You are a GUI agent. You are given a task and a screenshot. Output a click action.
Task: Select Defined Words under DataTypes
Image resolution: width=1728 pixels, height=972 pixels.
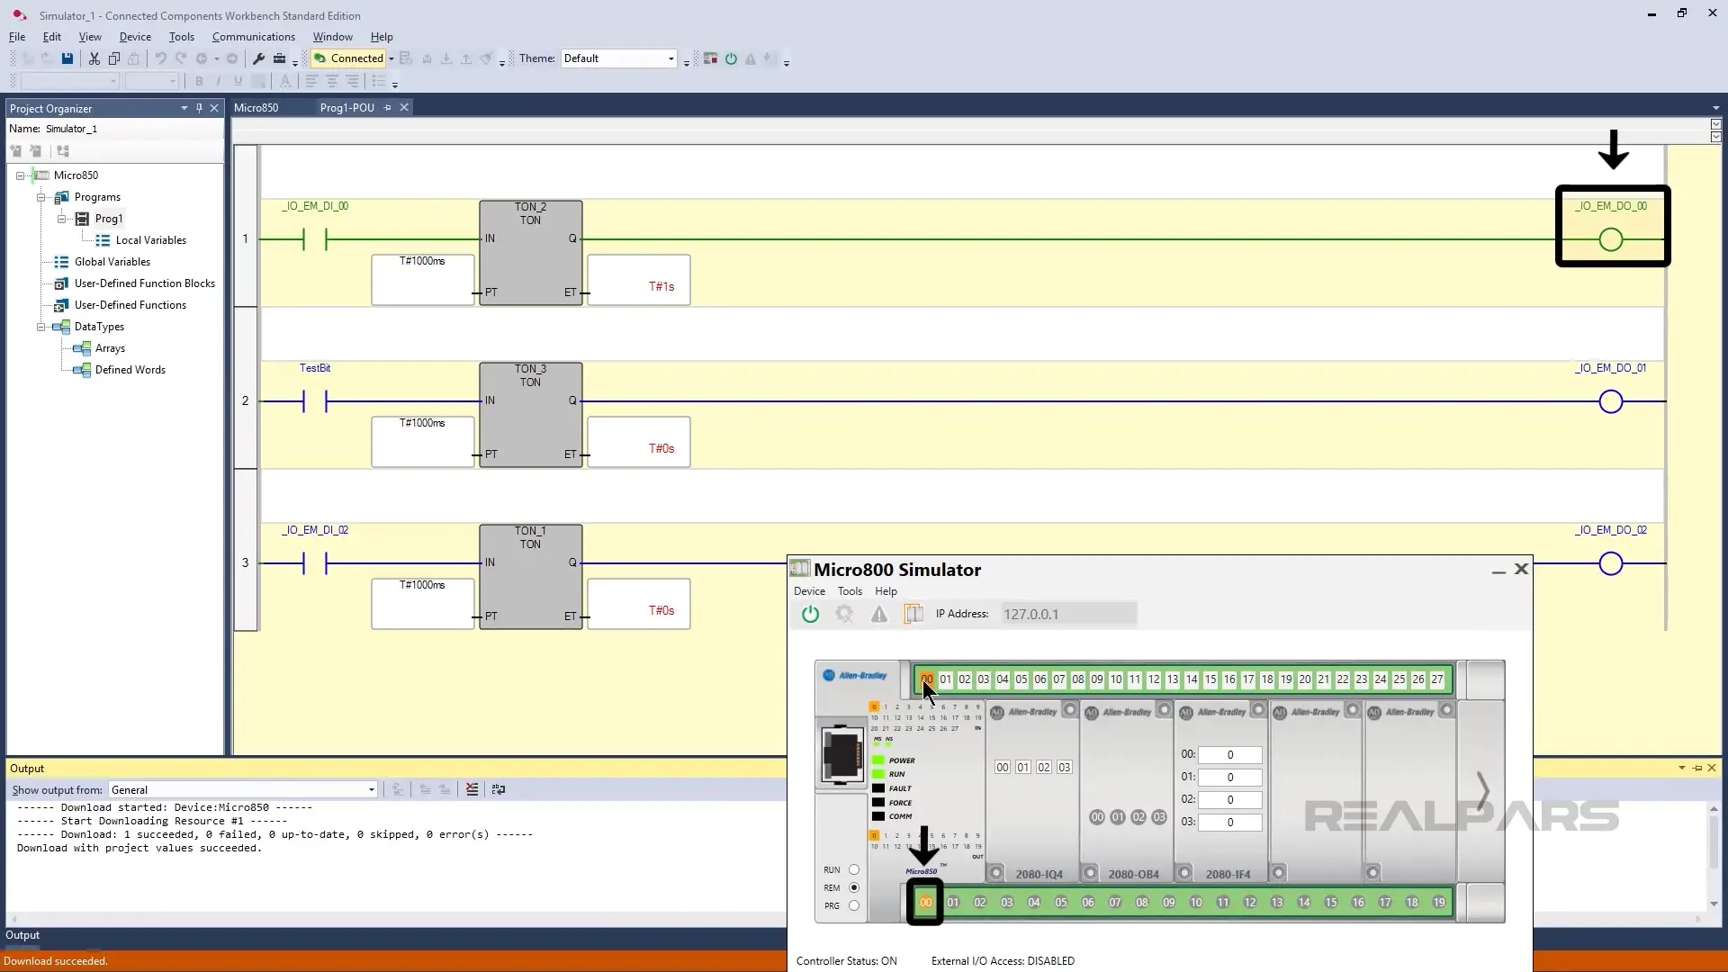(x=130, y=370)
